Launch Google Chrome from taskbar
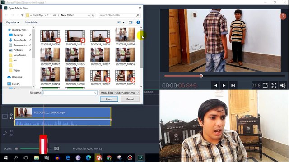Viewport: 289px width, 162px height. pyautogui.click(x=109, y=158)
